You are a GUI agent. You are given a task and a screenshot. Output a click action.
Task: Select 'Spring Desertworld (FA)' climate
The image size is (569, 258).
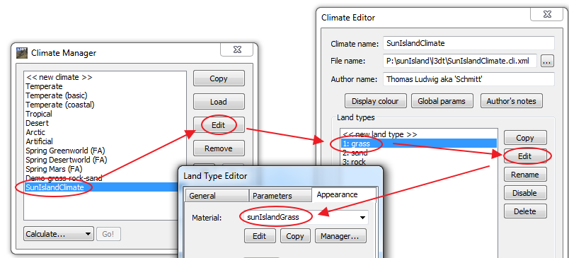pyautogui.click(x=105, y=160)
